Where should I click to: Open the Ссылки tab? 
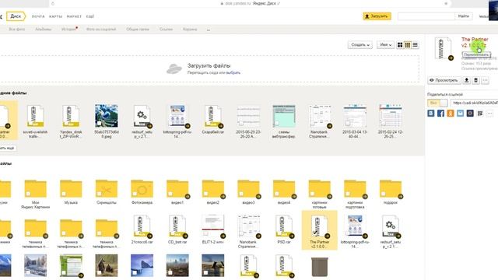tap(166, 30)
